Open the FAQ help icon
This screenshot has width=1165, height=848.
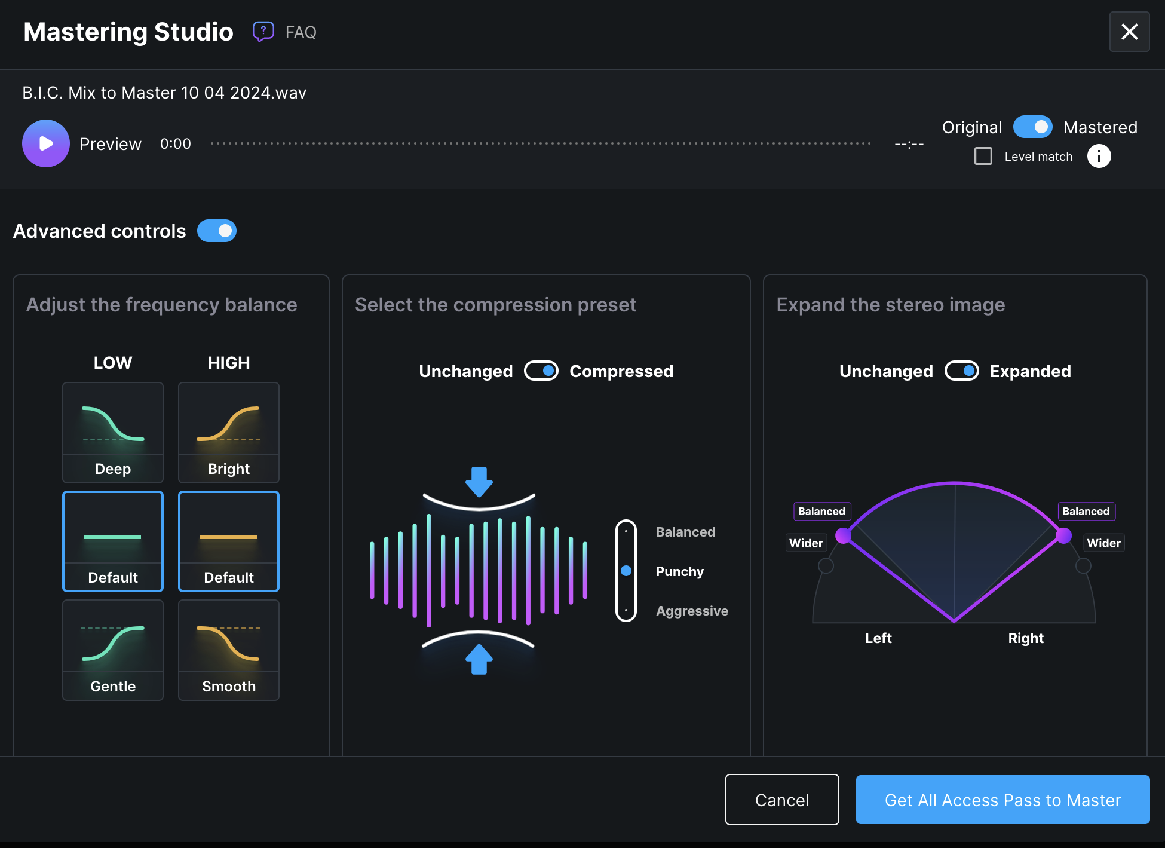coord(263,31)
